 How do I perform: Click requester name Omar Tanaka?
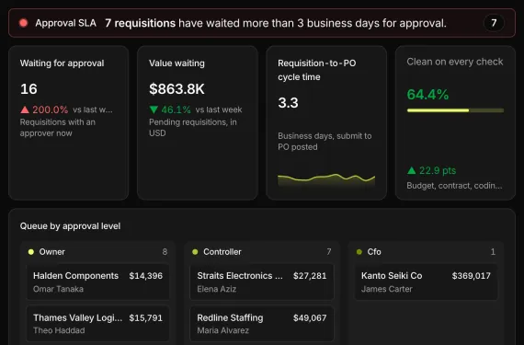tap(58, 289)
